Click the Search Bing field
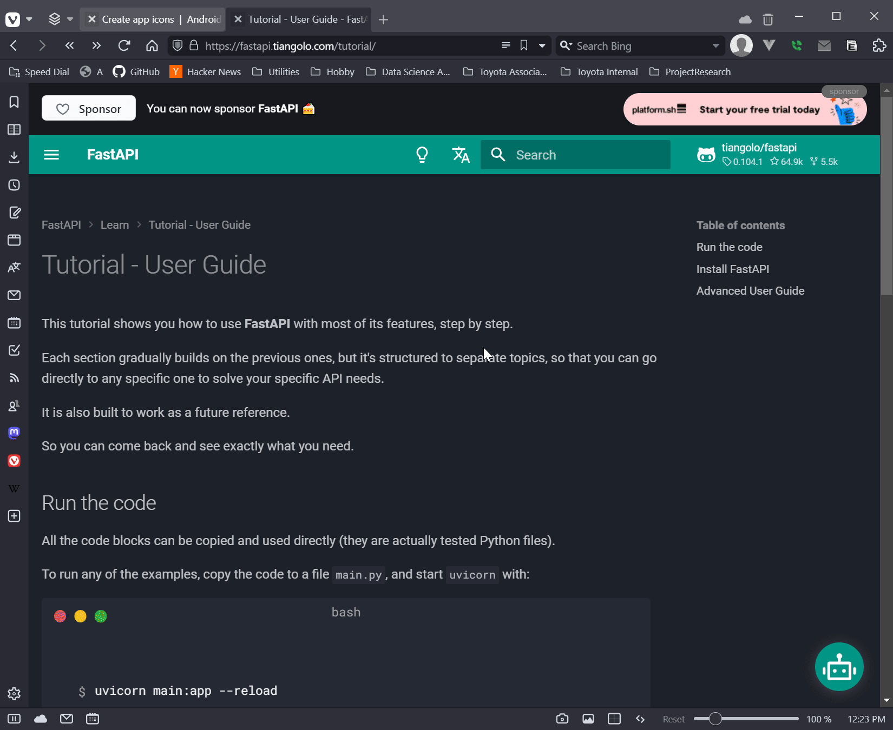This screenshot has width=893, height=730. tap(641, 46)
